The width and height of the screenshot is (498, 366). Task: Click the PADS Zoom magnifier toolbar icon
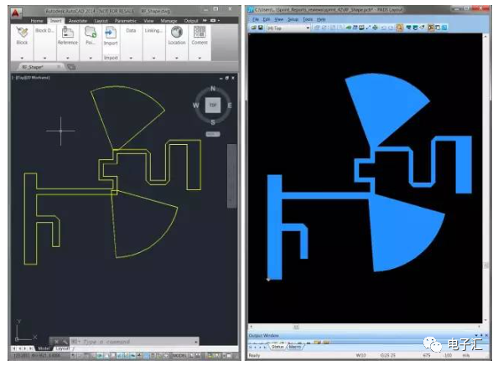pos(399,28)
